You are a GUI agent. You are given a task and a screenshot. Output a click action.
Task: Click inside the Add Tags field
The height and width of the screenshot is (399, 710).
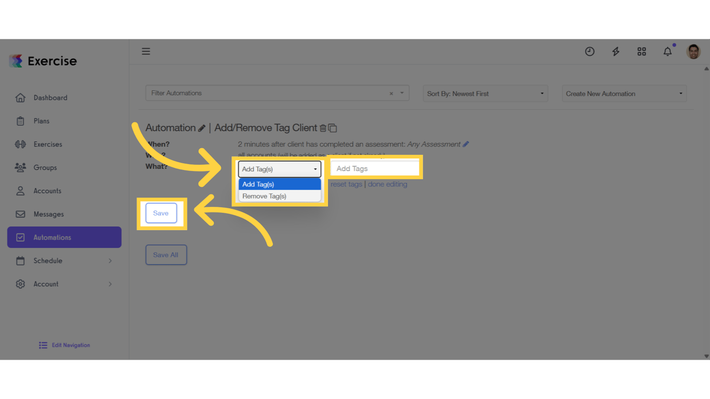point(374,168)
